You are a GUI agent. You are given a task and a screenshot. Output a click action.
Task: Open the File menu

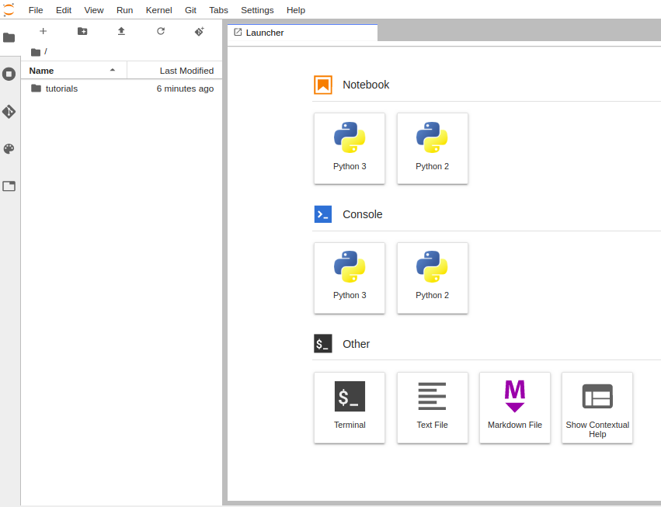tap(36, 10)
